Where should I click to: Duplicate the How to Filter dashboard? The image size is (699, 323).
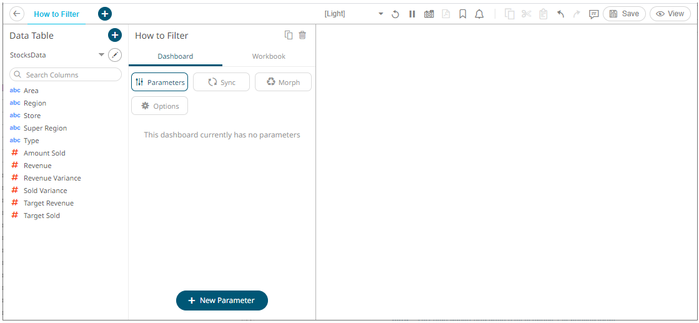pos(289,35)
